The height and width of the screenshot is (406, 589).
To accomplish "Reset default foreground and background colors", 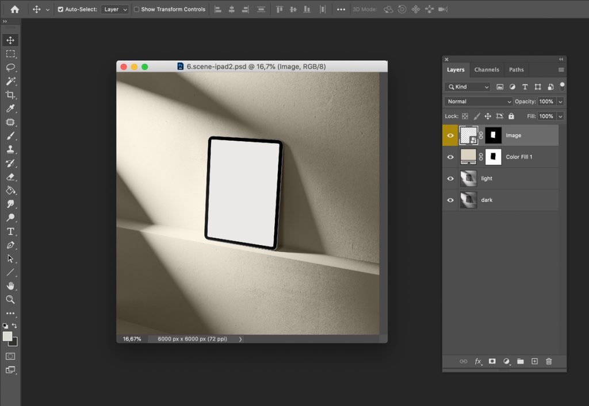I will [5, 326].
